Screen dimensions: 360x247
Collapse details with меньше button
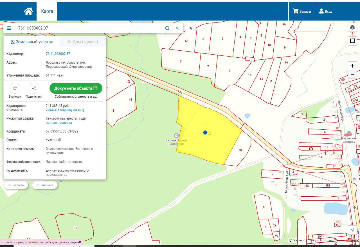tap(45, 185)
